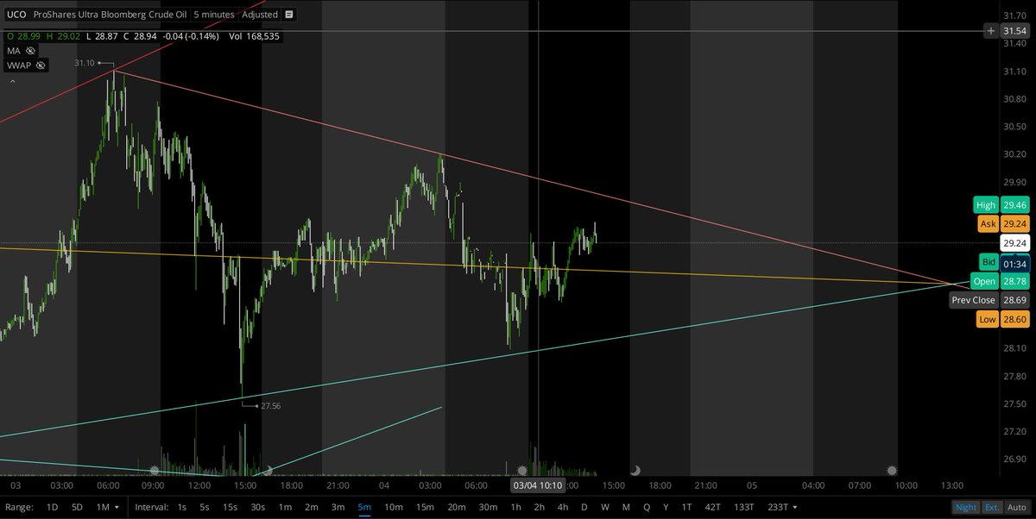The image size is (1036, 519).
Task: Select the 3m interval
Action: click(338, 507)
